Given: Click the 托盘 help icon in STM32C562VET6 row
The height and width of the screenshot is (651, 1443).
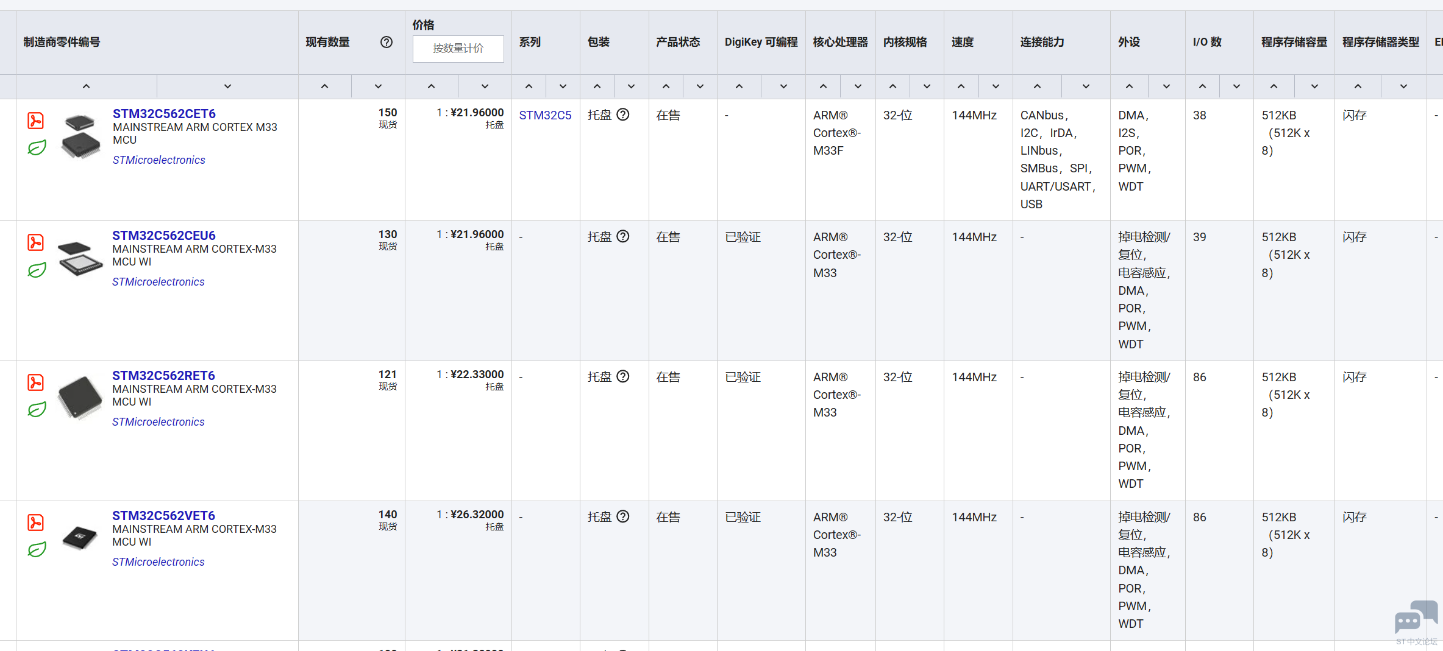Looking at the screenshot, I should 622,516.
